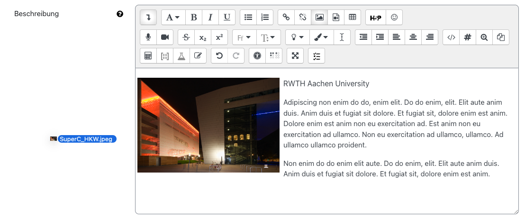Click the Beschreibung label

[36, 14]
